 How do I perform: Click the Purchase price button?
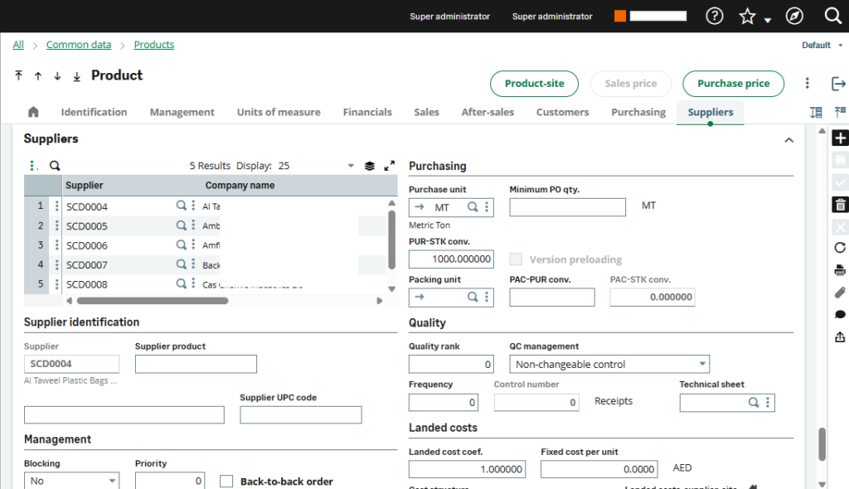pos(733,84)
